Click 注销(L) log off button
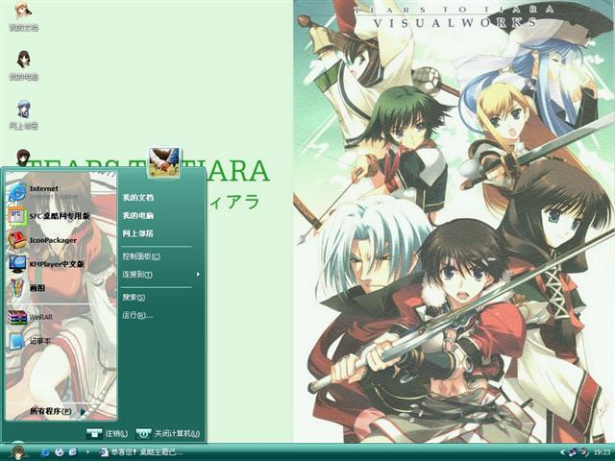615x461 pixels. [x=107, y=433]
